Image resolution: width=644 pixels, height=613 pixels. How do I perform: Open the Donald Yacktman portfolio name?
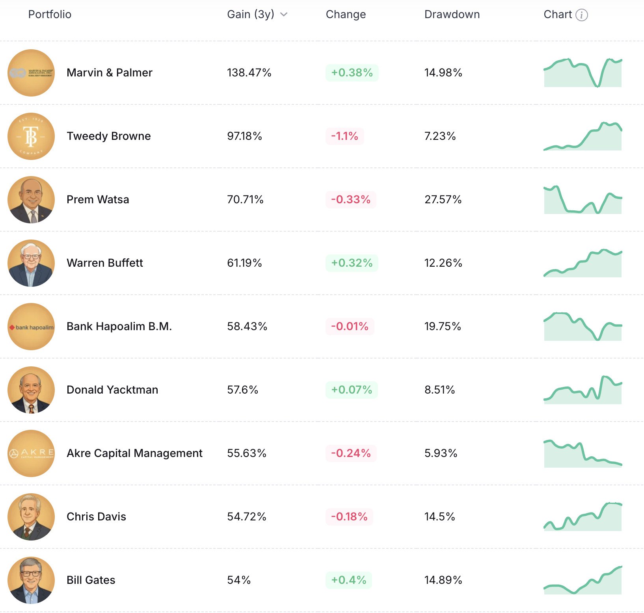112,390
